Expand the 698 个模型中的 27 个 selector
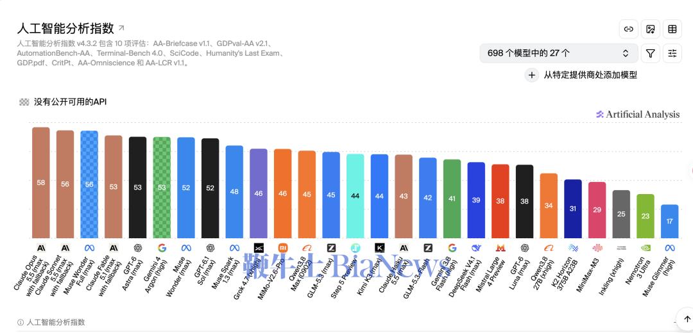 point(559,53)
